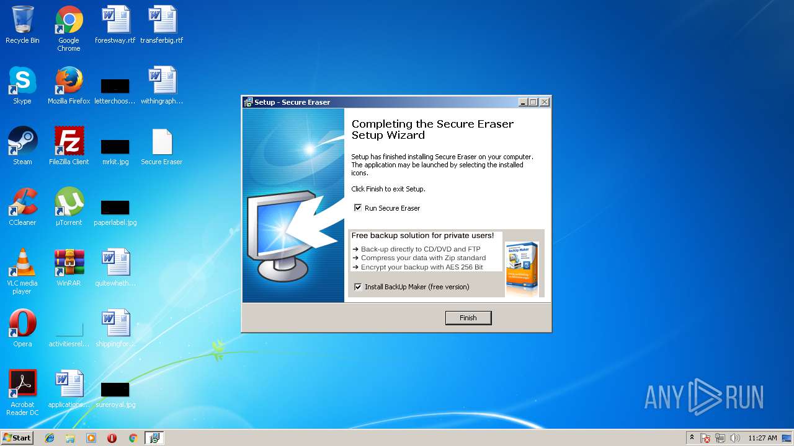Viewport: 794px width, 446px height.
Task: Close the Setup - Secure Eraser window
Action: click(x=544, y=102)
